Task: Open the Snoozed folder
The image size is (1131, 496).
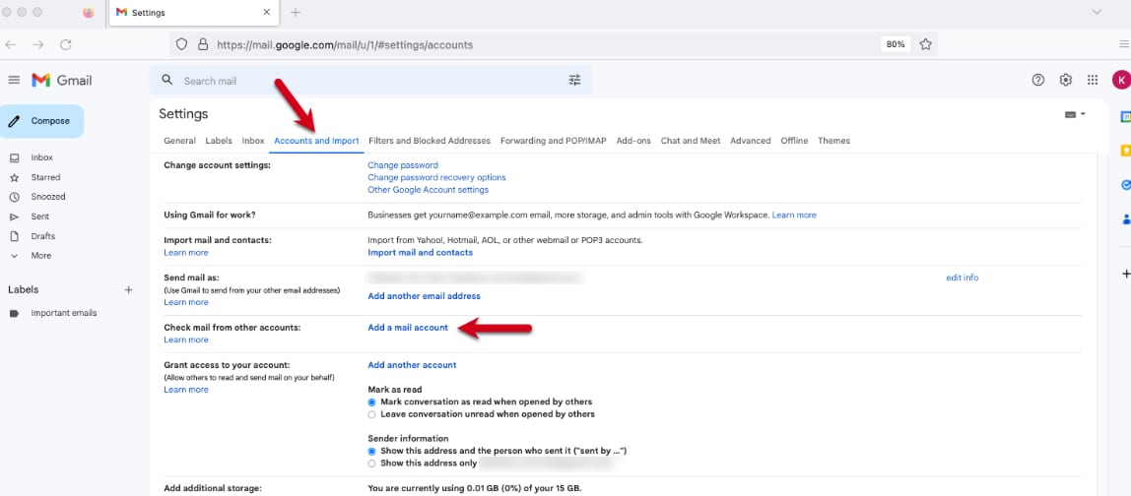Action: point(48,197)
